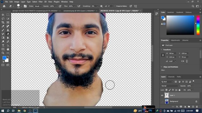Toggle Layer 1 visibility eye

162,95
